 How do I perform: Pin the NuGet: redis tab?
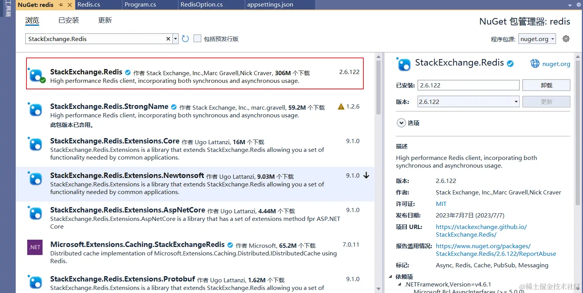click(61, 5)
